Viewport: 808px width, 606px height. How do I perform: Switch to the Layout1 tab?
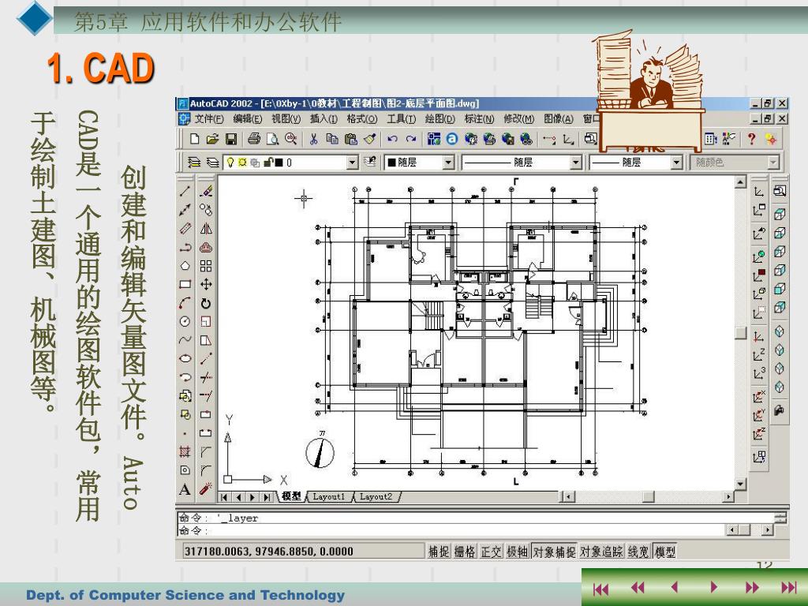coord(329,497)
